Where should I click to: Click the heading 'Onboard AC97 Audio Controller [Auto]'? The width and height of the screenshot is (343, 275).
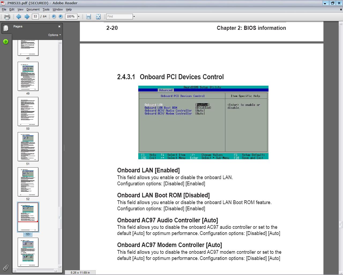coord(167,220)
